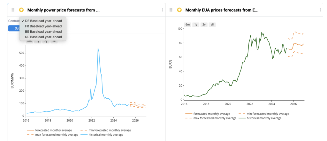Screen dimensions: 327x141
Task: Select DE Baseload year-ahead option
Action: tap(43, 21)
